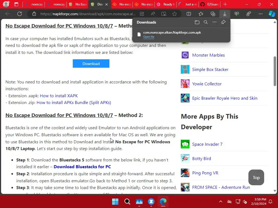Image resolution: width=278 pixels, height=208 pixels.
Task: View site information lock icon
Action: [34, 14]
